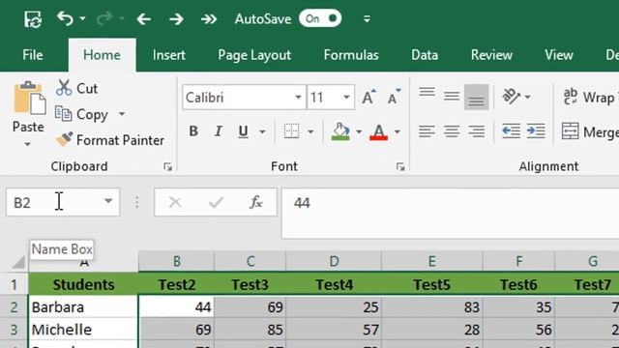
Task: Click the Back arrow in the quick access toolbar
Action: [144, 19]
